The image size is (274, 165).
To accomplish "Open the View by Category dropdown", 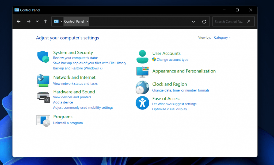I will tap(222, 37).
